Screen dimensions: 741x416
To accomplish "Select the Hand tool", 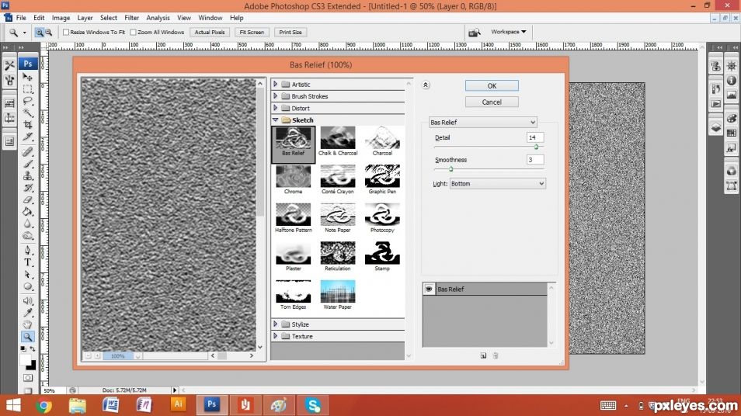I will pos(27,324).
